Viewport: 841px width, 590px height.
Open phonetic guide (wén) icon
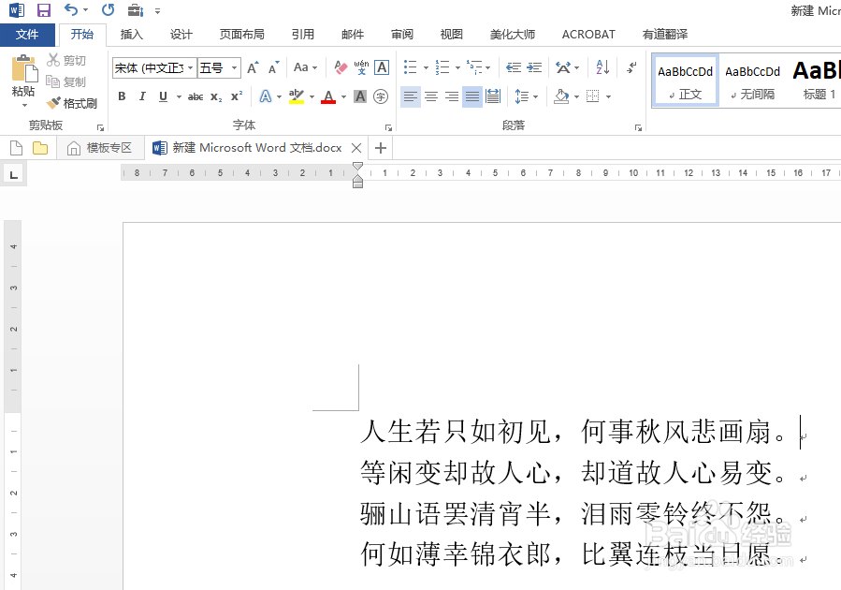(361, 67)
